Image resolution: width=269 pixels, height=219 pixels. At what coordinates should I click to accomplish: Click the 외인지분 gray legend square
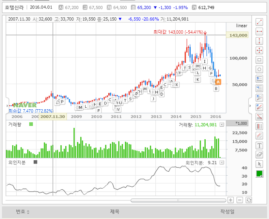[x=35, y=162]
